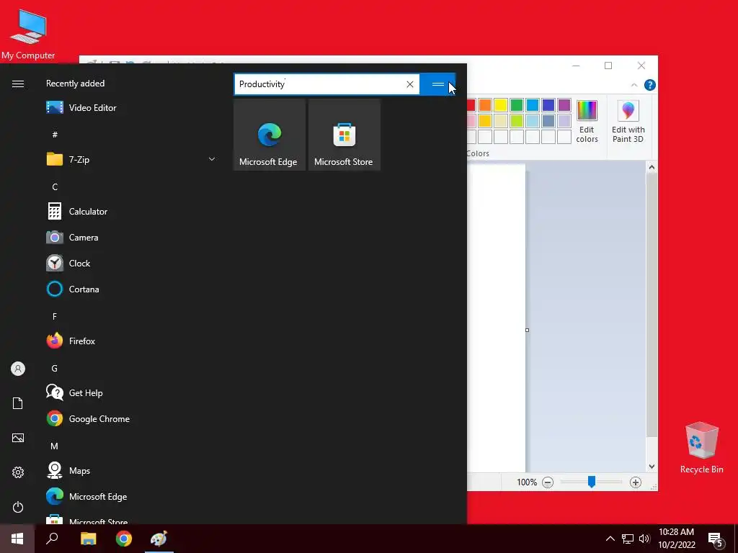Click the Recently added heading
Viewport: 738px width, 553px height.
tap(75, 84)
